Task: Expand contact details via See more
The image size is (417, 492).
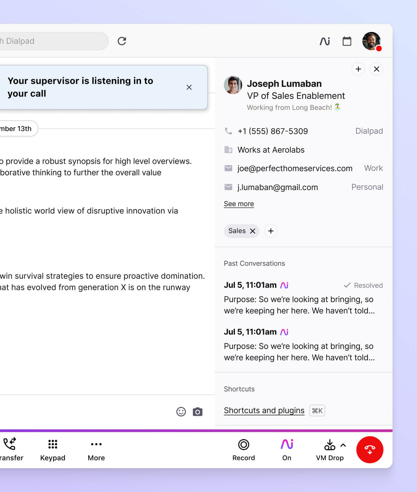Action: click(x=239, y=204)
